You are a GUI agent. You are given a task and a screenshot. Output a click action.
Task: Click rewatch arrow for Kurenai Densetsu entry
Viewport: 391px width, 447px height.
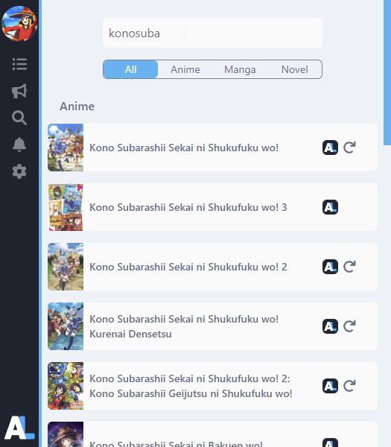(349, 326)
